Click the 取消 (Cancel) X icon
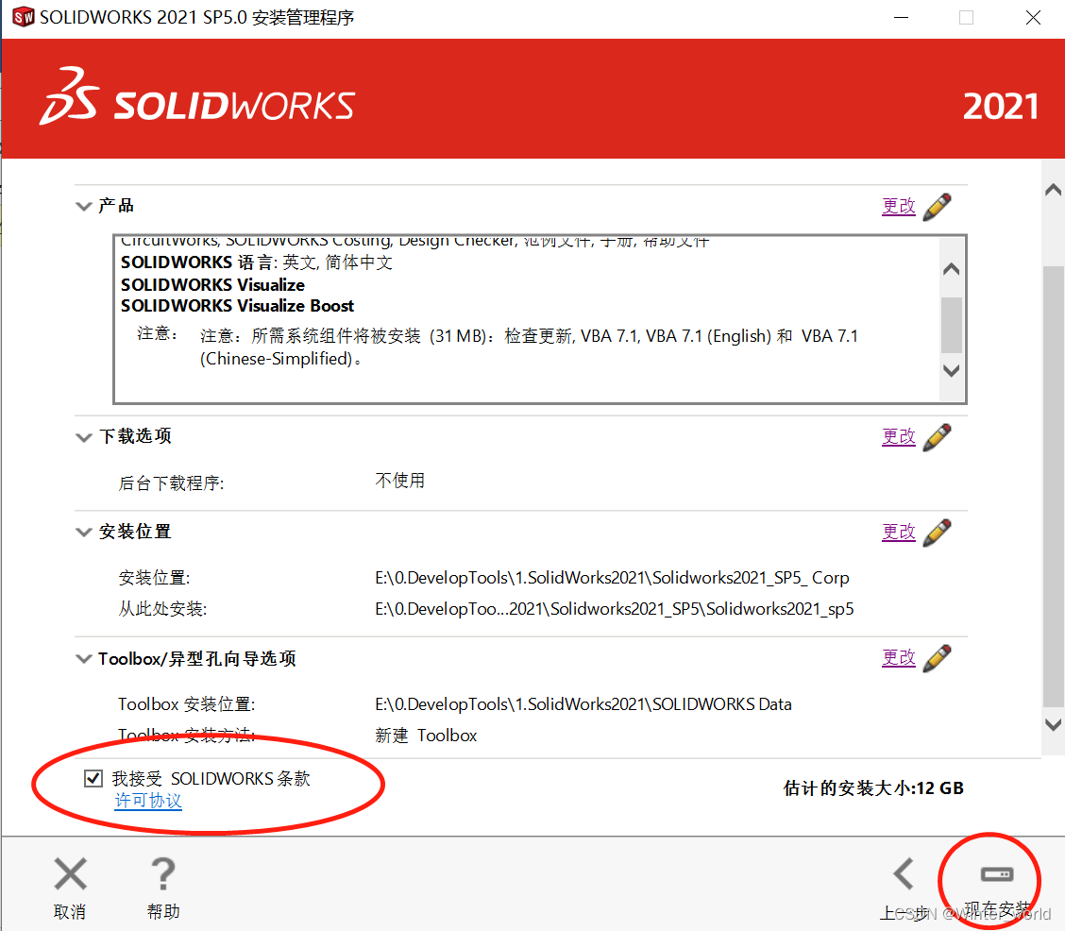This screenshot has height=931, width=1065. [x=70, y=874]
